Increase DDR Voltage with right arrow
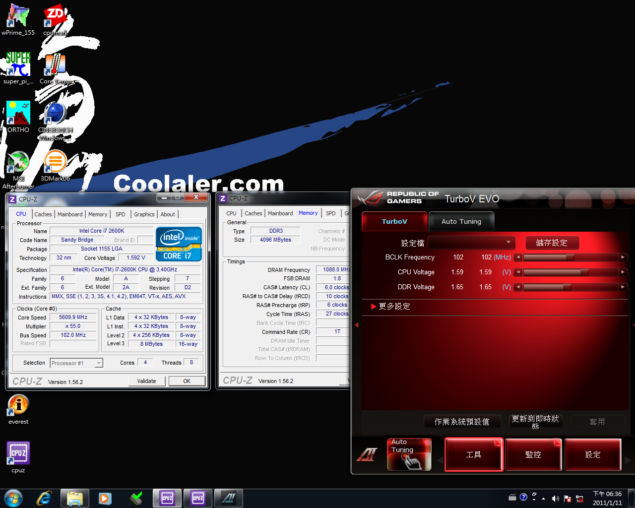This screenshot has height=508, width=635. [x=623, y=287]
